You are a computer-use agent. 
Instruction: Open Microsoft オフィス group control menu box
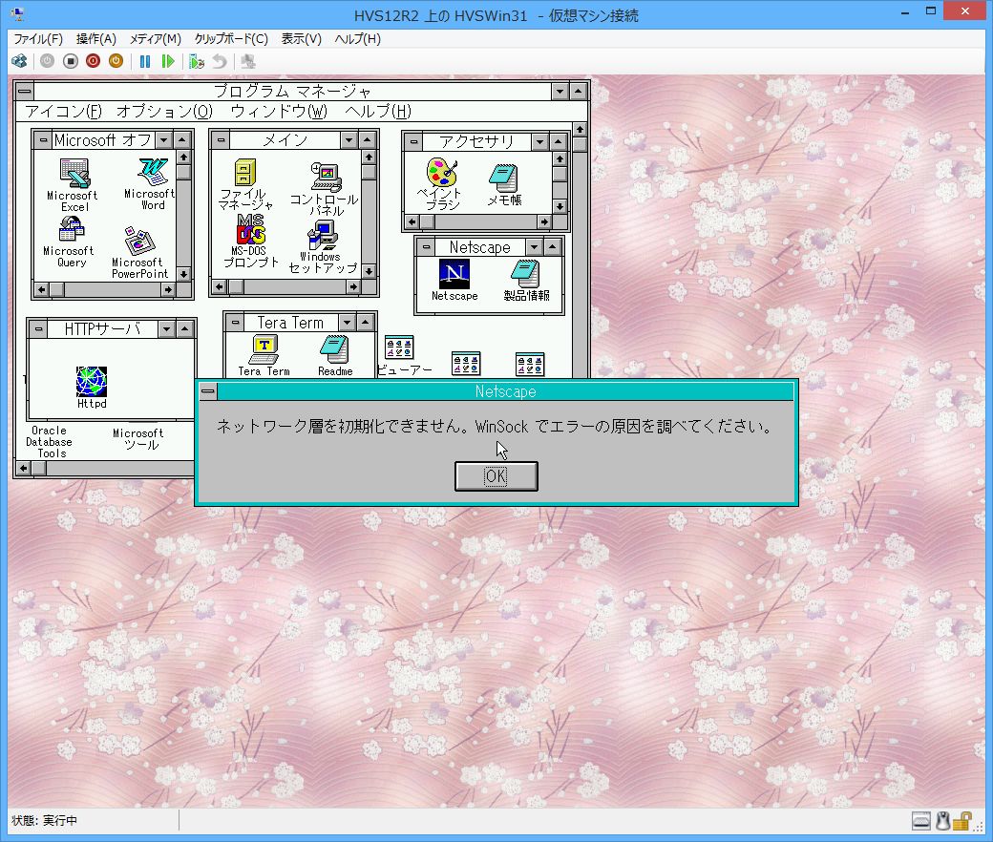(x=42, y=139)
